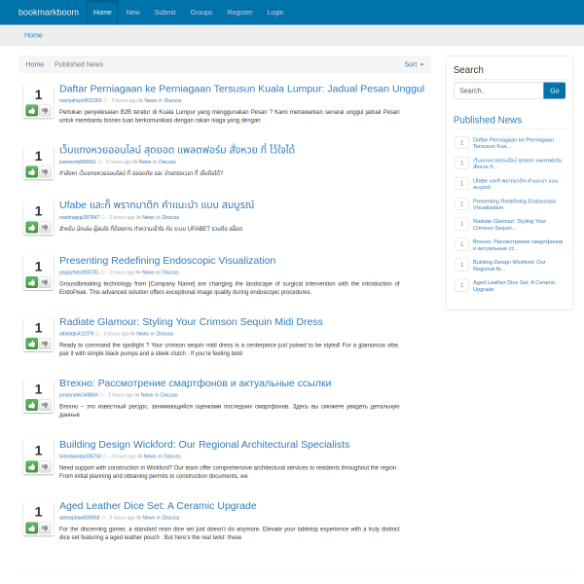Downvote Building Design Wickford post
Viewport: 584px width, 584px height.
45,466
